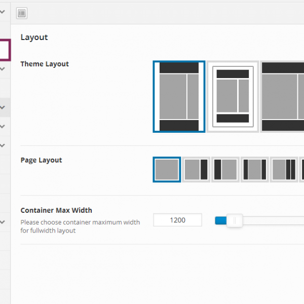
Task: Toggle the chevron on the highlighted gray sidebar row
Action: (3, 107)
